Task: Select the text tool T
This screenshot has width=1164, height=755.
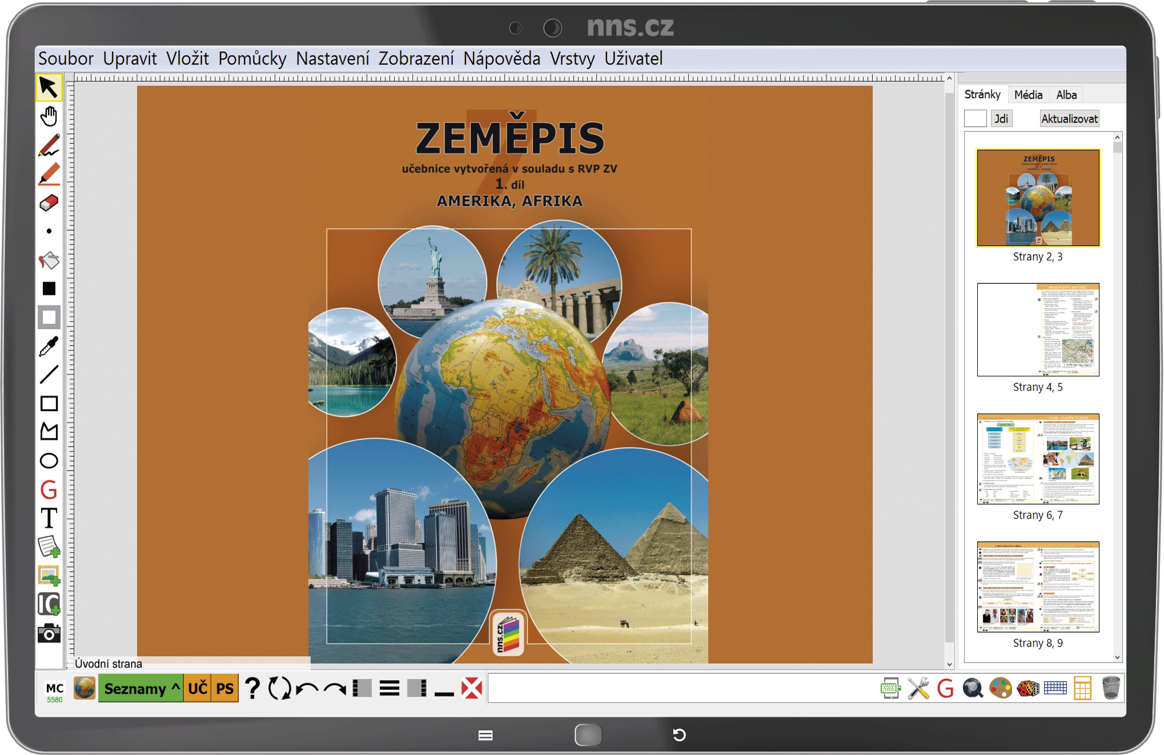Action: click(49, 519)
